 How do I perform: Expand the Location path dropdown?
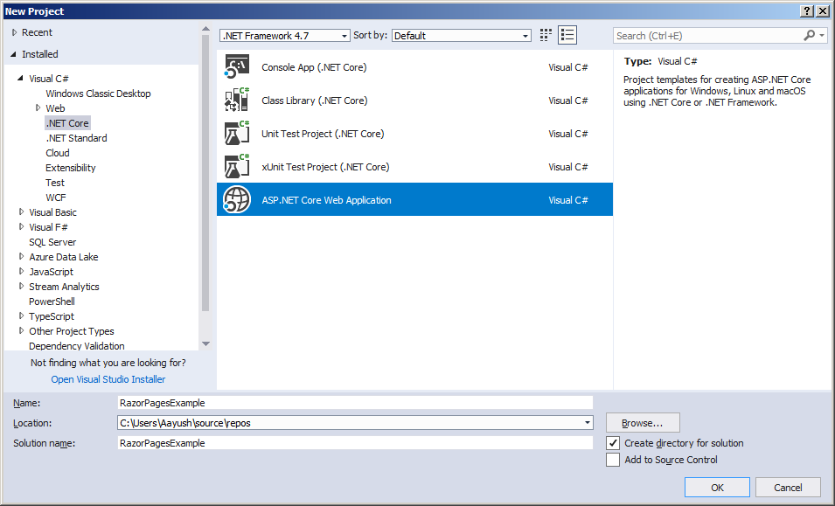click(x=588, y=423)
